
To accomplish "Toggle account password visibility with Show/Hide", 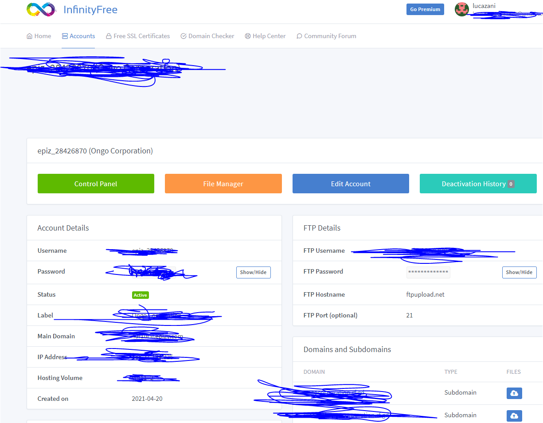I will pos(253,272).
